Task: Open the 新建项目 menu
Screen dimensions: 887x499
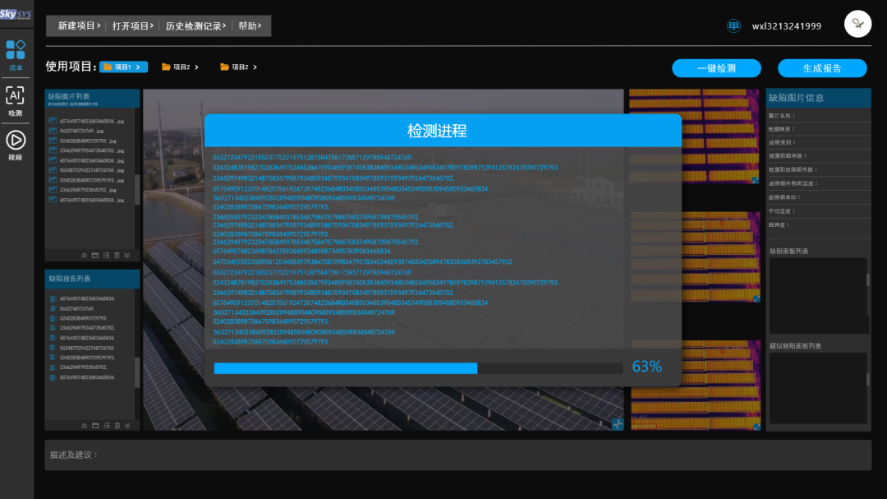Action: pos(79,25)
